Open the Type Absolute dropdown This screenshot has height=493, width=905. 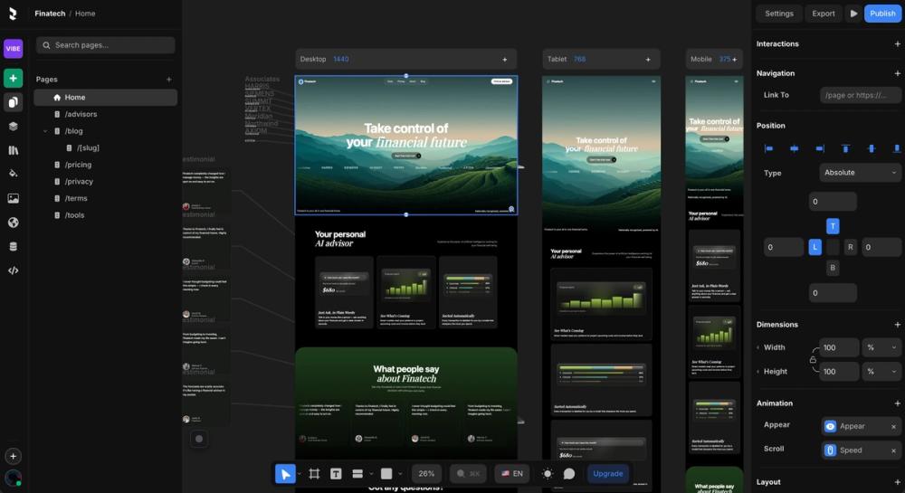(x=860, y=173)
